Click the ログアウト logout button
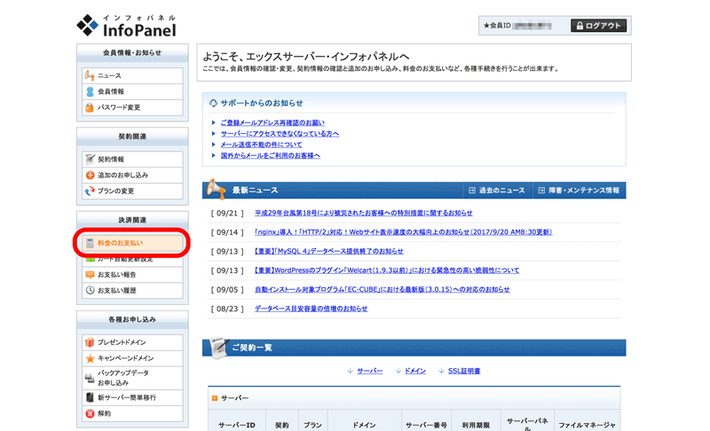Image resolution: width=710 pixels, height=431 pixels. 598,26
